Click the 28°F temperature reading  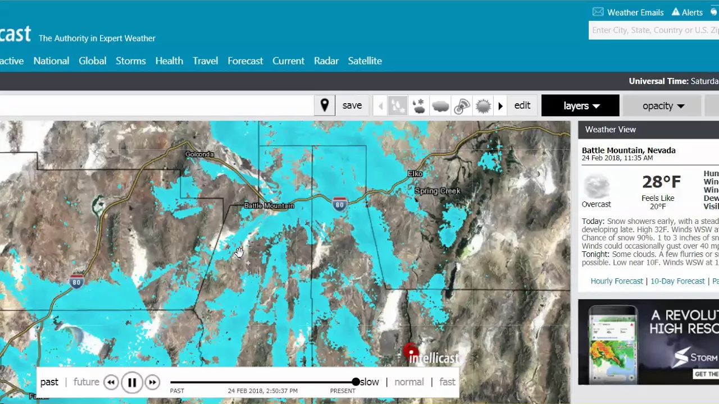[x=661, y=182]
